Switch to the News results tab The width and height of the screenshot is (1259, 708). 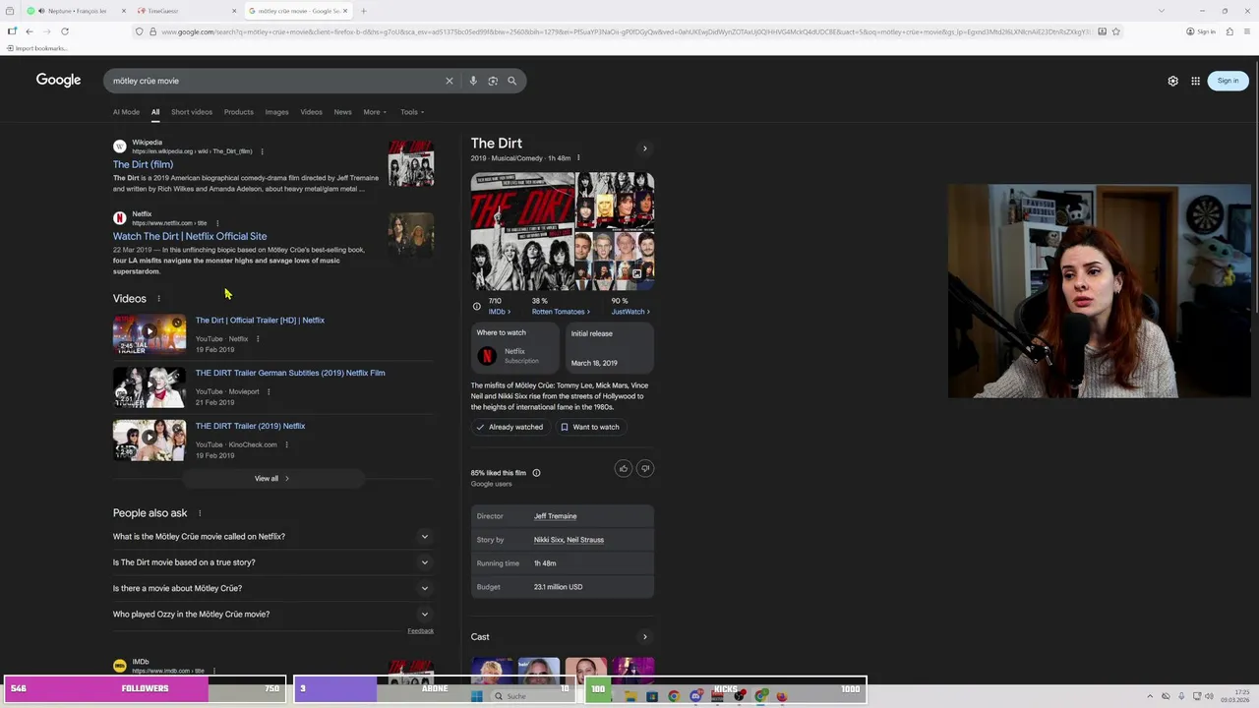click(342, 112)
